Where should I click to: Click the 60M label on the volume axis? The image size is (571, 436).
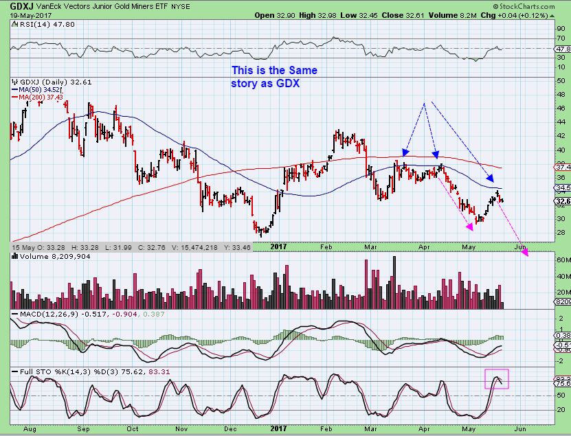point(563,260)
